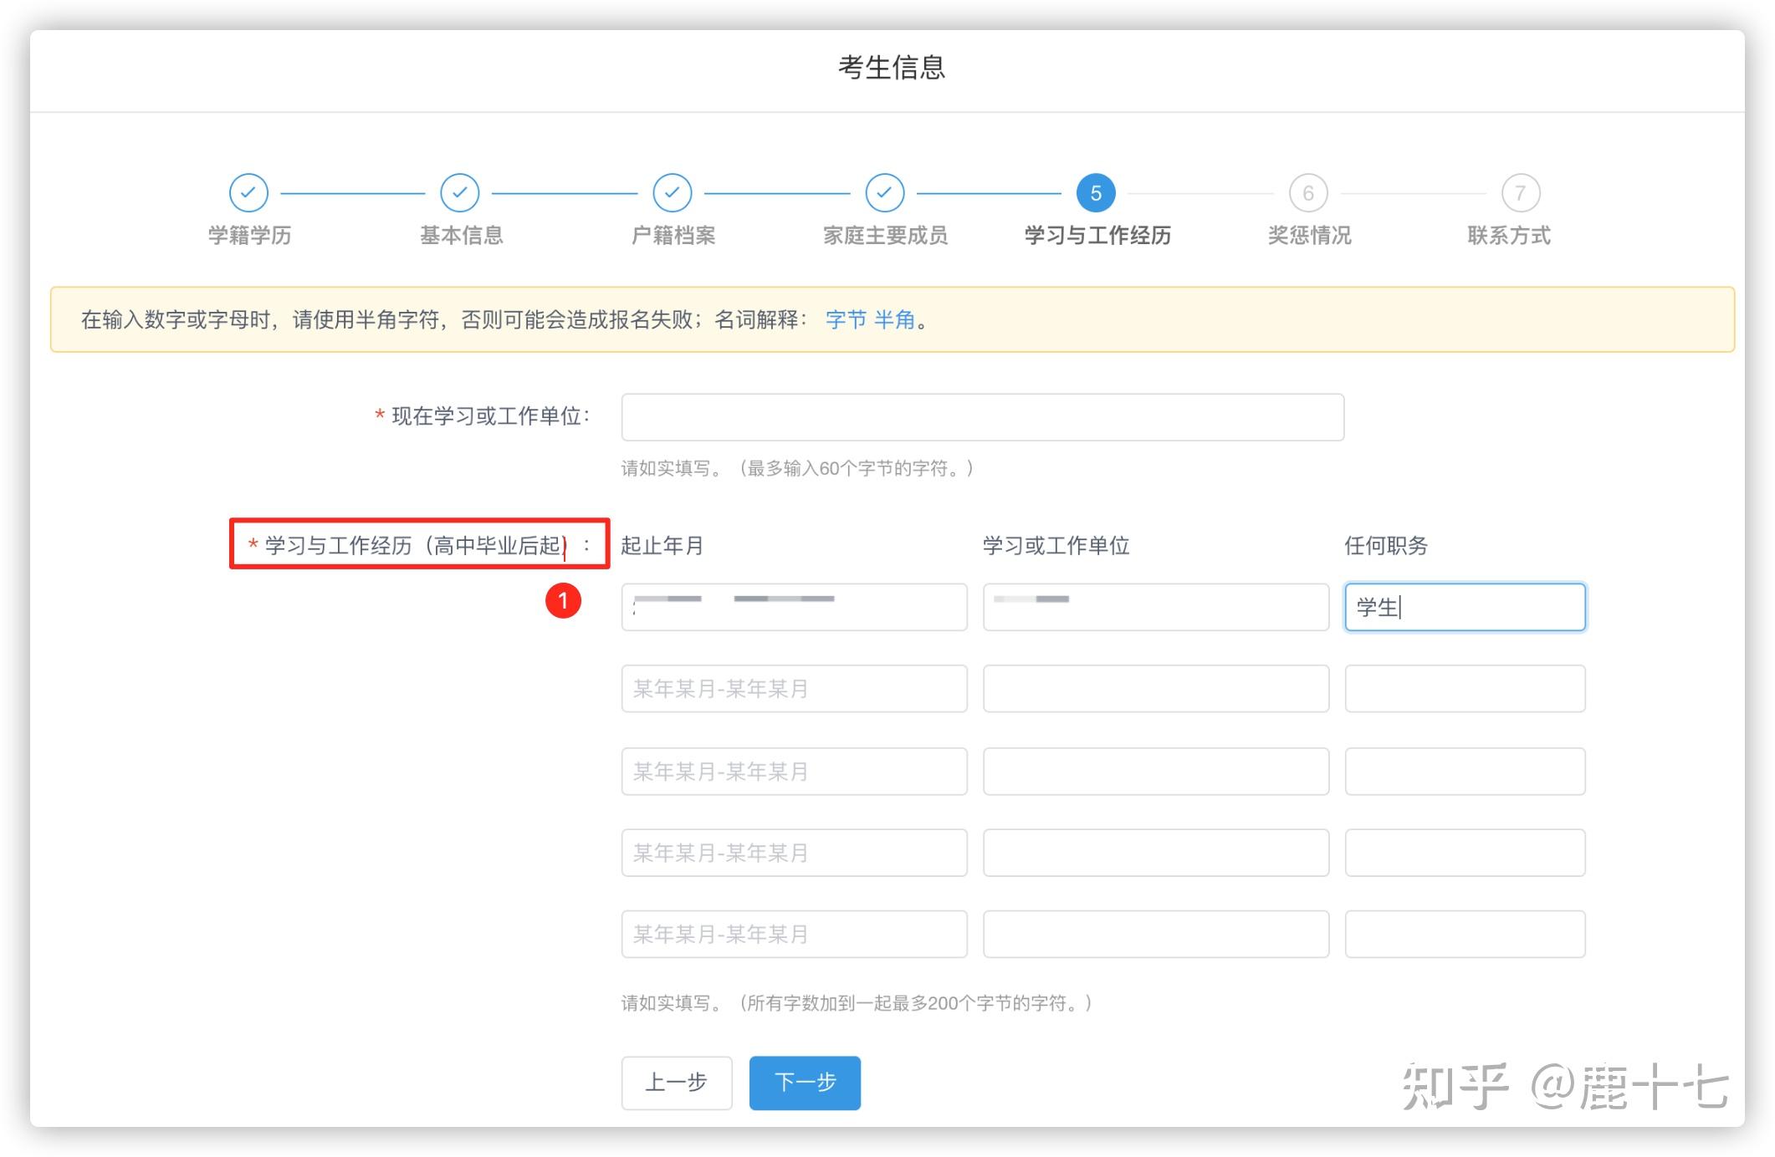Open the 学籍学历 step label
1775x1157 pixels.
[x=249, y=236]
